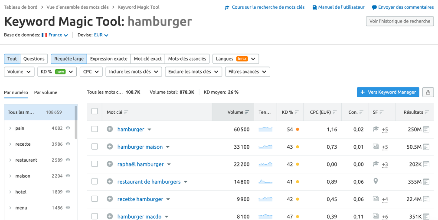
Task: Switch to 'Mot clé exact' match type
Action: click(148, 59)
